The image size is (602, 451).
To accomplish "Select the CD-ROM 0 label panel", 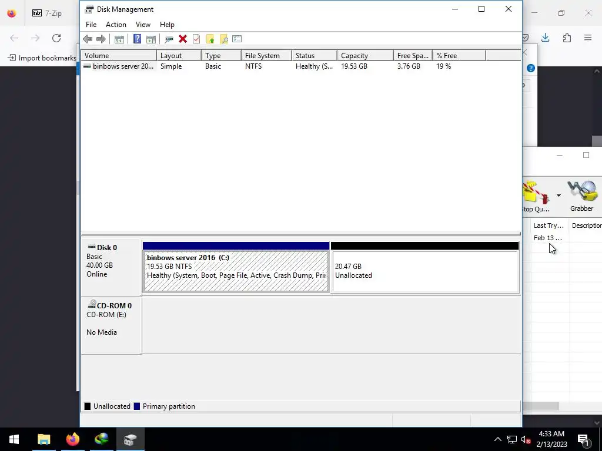I will click(111, 325).
